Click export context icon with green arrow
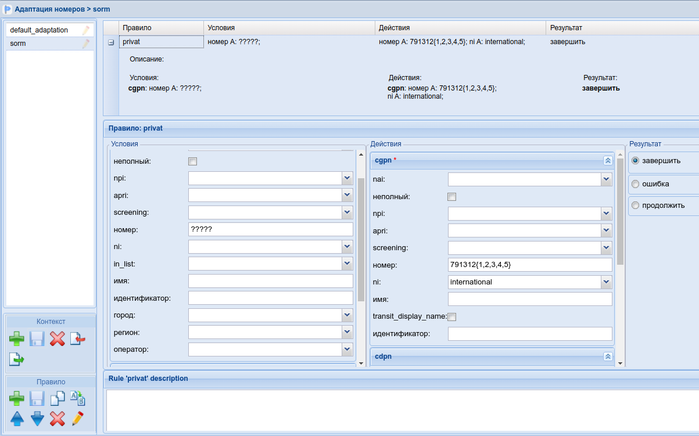The width and height of the screenshot is (699, 436). click(x=17, y=359)
